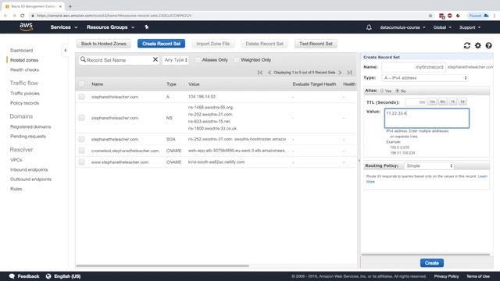Expand the Services menu
The width and height of the screenshot is (500, 281).
[64, 27]
